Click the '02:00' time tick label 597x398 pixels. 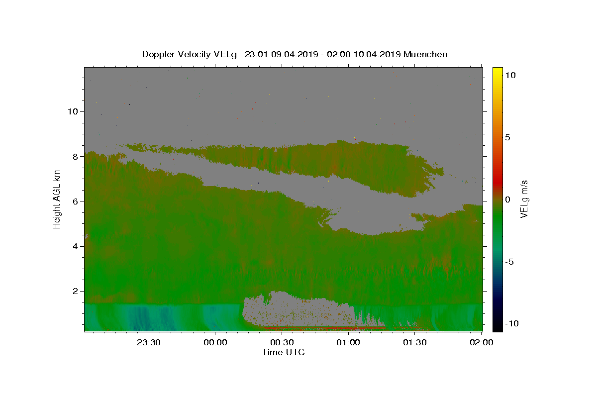pos(482,342)
